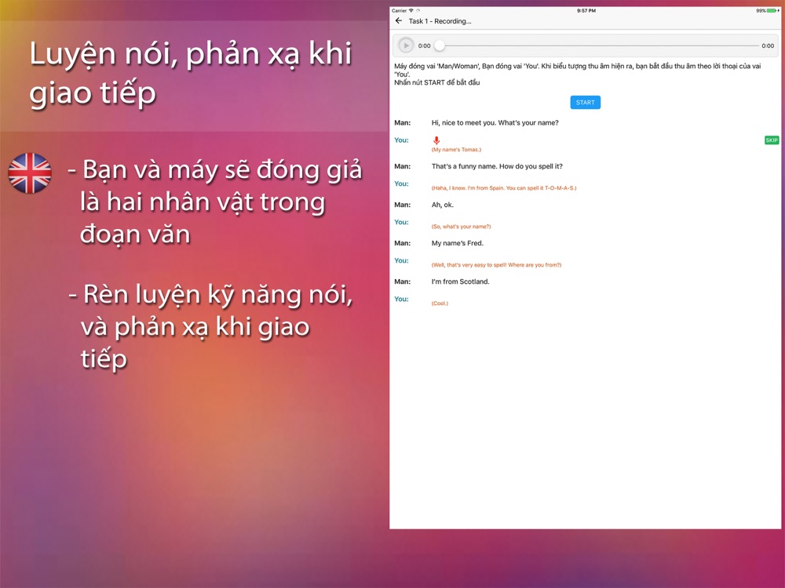Click the line 'Ah, ok.'
The image size is (785, 588).
[x=443, y=205]
